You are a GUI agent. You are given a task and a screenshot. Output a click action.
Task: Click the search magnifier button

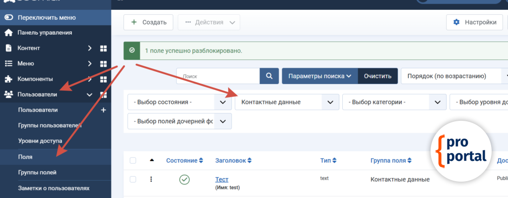pos(269,76)
